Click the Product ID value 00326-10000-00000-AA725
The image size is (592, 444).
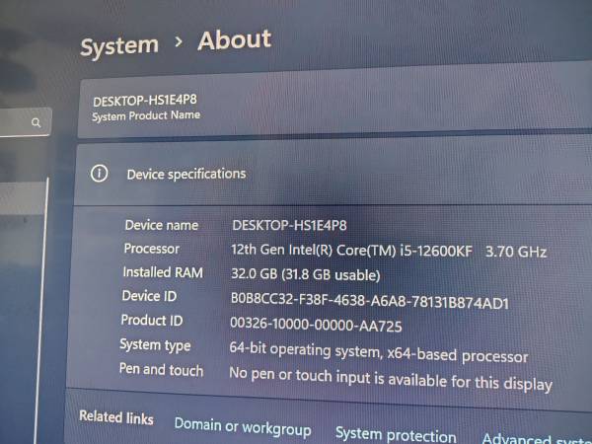(315, 327)
